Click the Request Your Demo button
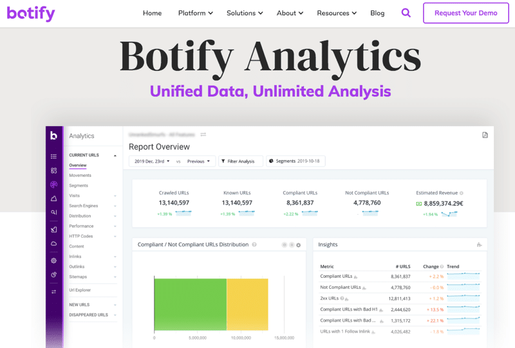 point(465,13)
